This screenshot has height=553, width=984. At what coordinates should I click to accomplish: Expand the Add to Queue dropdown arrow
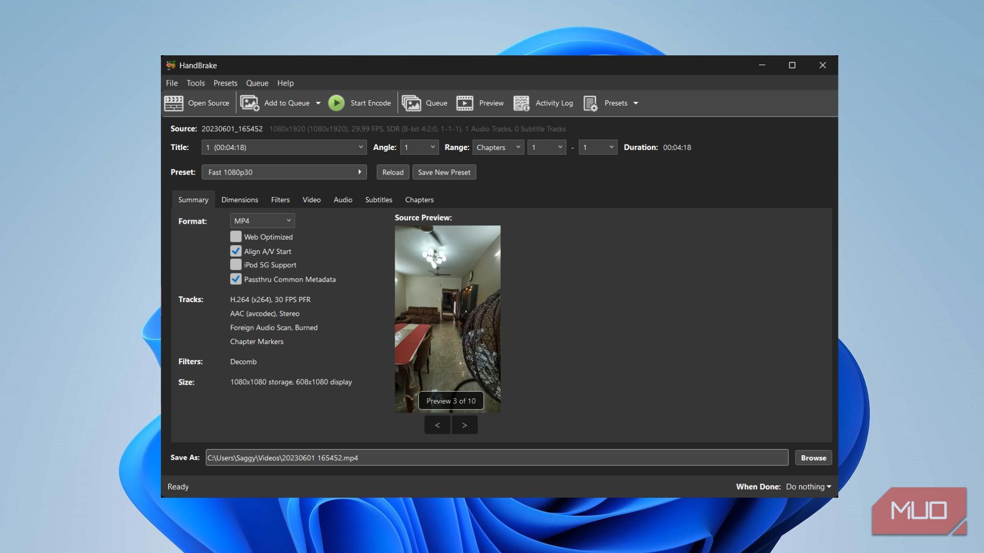pyautogui.click(x=318, y=103)
